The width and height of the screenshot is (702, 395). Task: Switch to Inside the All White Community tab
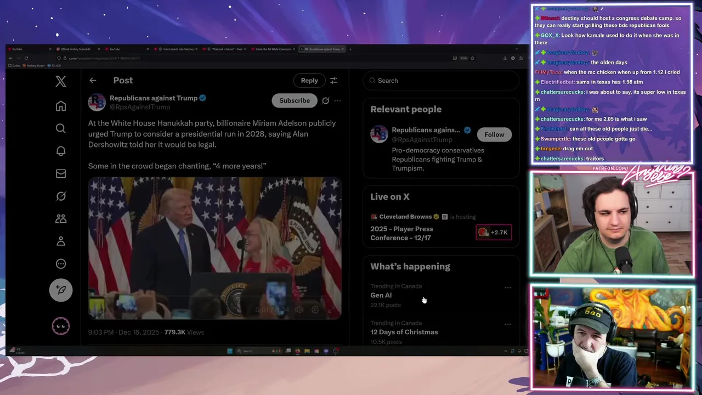273,49
